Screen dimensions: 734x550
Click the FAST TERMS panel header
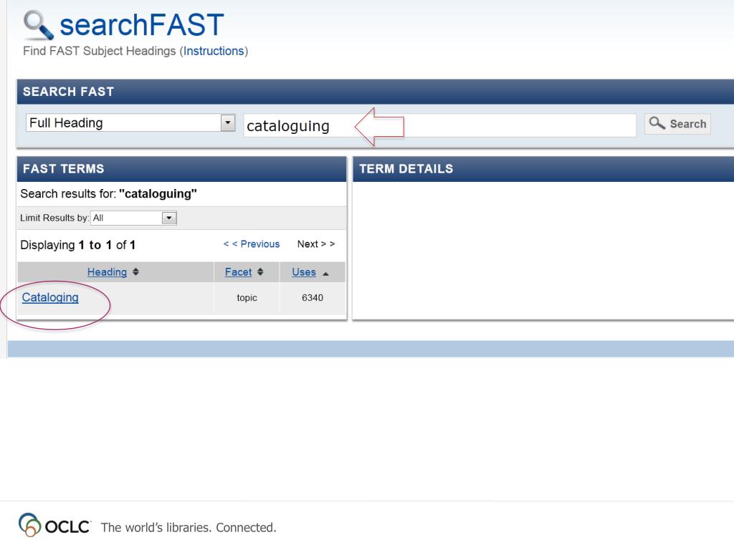point(181,169)
